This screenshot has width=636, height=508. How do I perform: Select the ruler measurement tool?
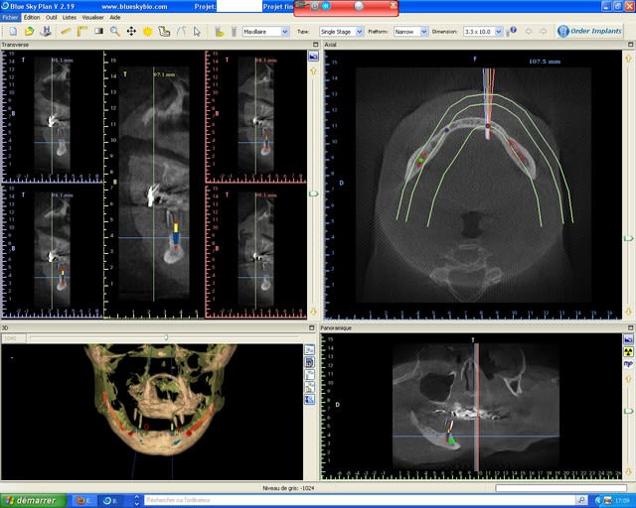[x=66, y=31]
